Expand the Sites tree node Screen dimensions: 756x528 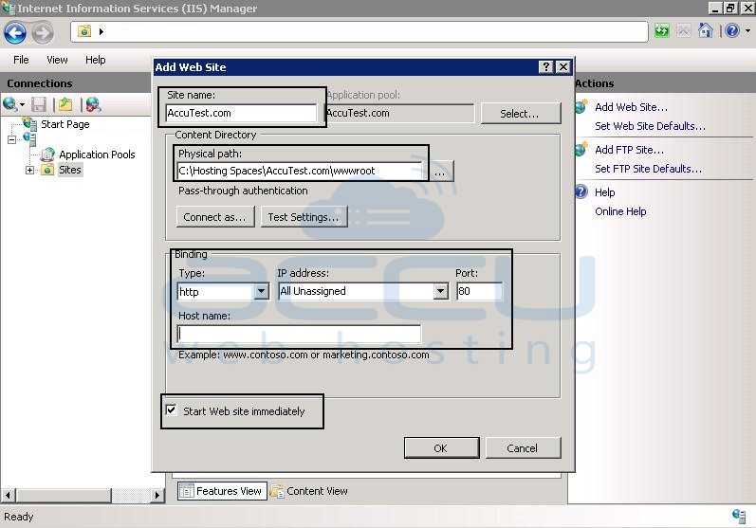[30, 170]
